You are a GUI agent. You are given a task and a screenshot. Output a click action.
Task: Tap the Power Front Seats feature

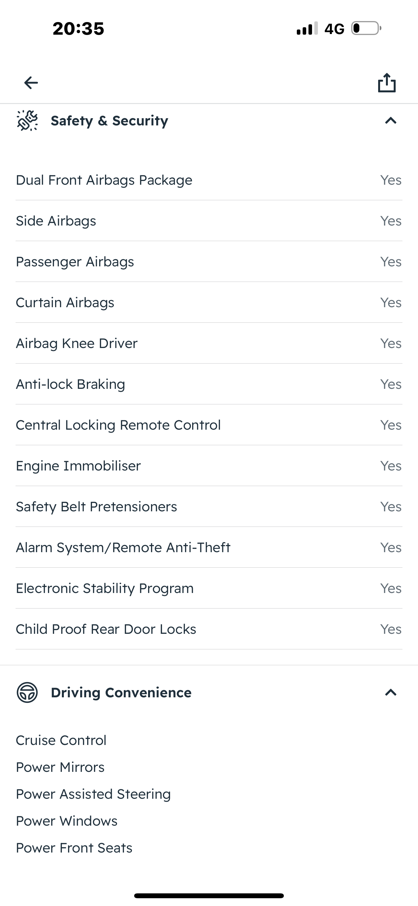coord(74,848)
